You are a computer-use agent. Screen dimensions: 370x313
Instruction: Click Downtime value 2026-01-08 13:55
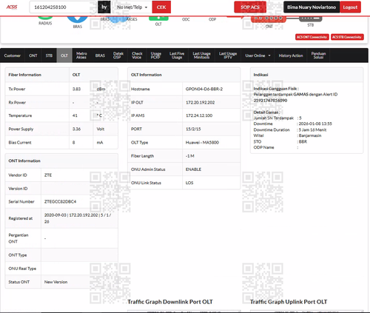tap(315, 124)
